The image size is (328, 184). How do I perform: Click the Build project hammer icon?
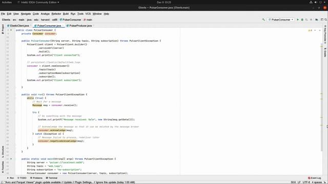pos(263,19)
